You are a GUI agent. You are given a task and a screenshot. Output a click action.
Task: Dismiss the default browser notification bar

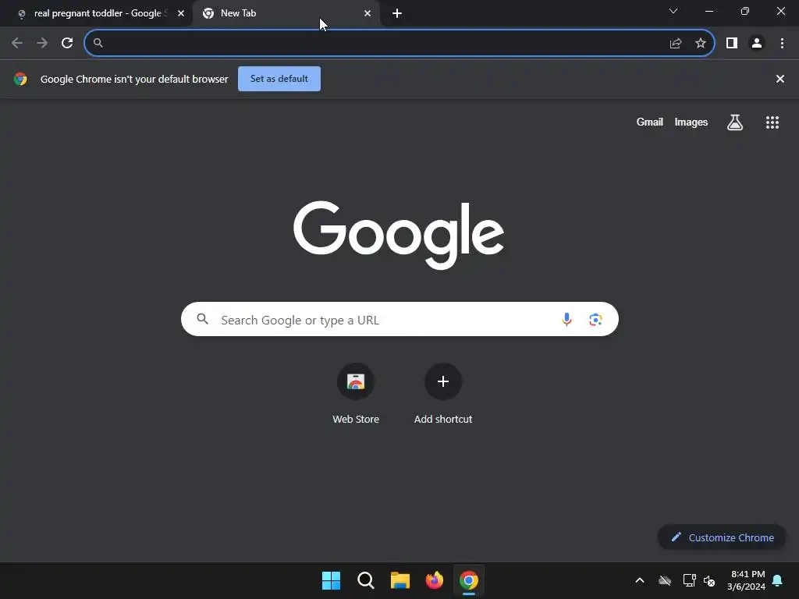pos(779,79)
